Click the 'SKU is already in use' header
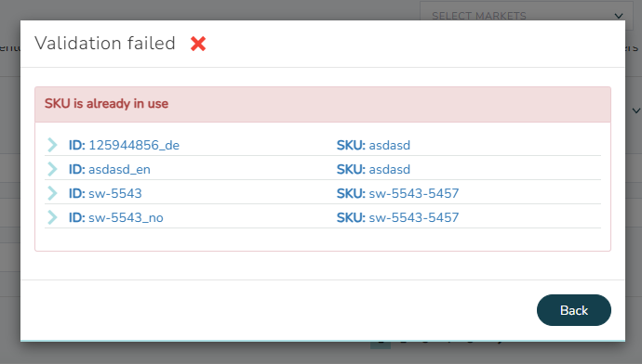The image size is (642, 364). (323, 104)
